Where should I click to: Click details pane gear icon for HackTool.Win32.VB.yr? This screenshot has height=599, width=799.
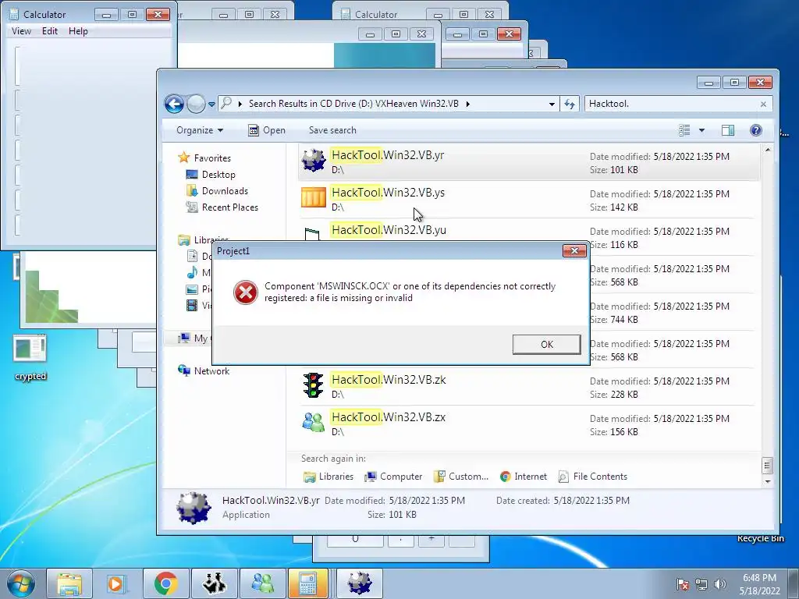pos(194,508)
